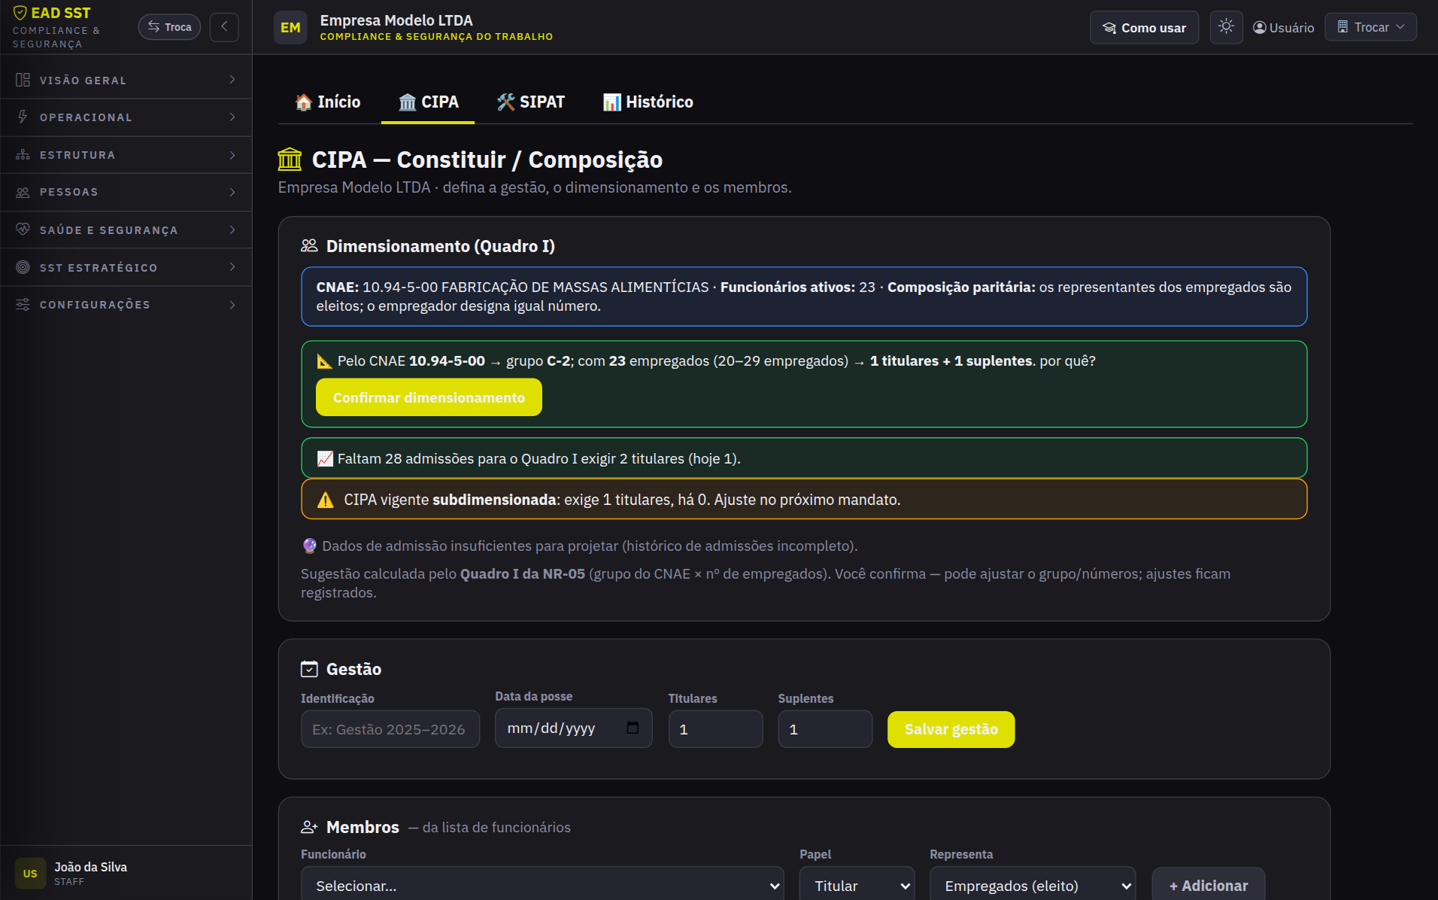Image resolution: width=1438 pixels, height=900 pixels.
Task: Open the Como usar help button
Action: tap(1144, 28)
